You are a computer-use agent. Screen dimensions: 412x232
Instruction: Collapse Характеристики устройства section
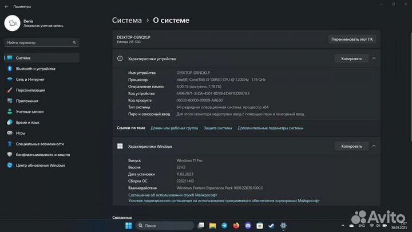click(x=374, y=58)
